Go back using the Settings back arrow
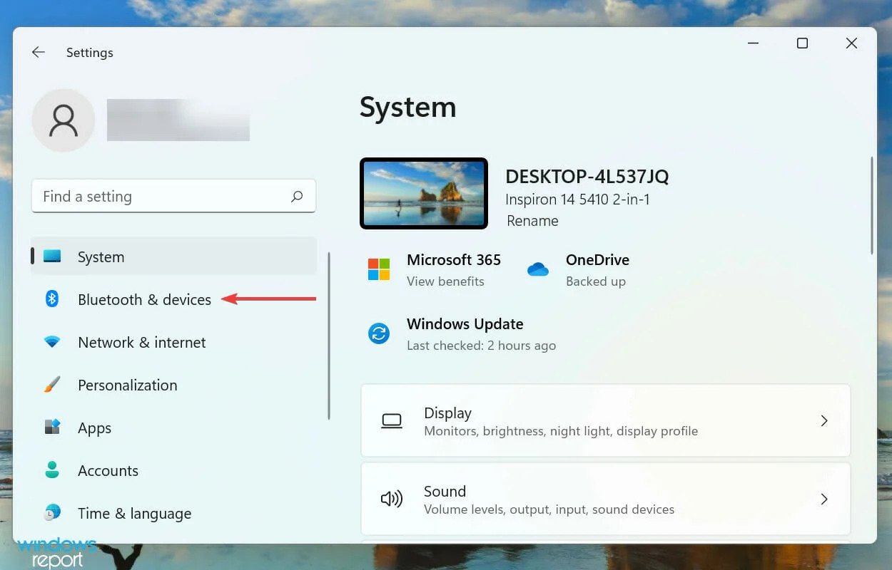 [x=39, y=52]
